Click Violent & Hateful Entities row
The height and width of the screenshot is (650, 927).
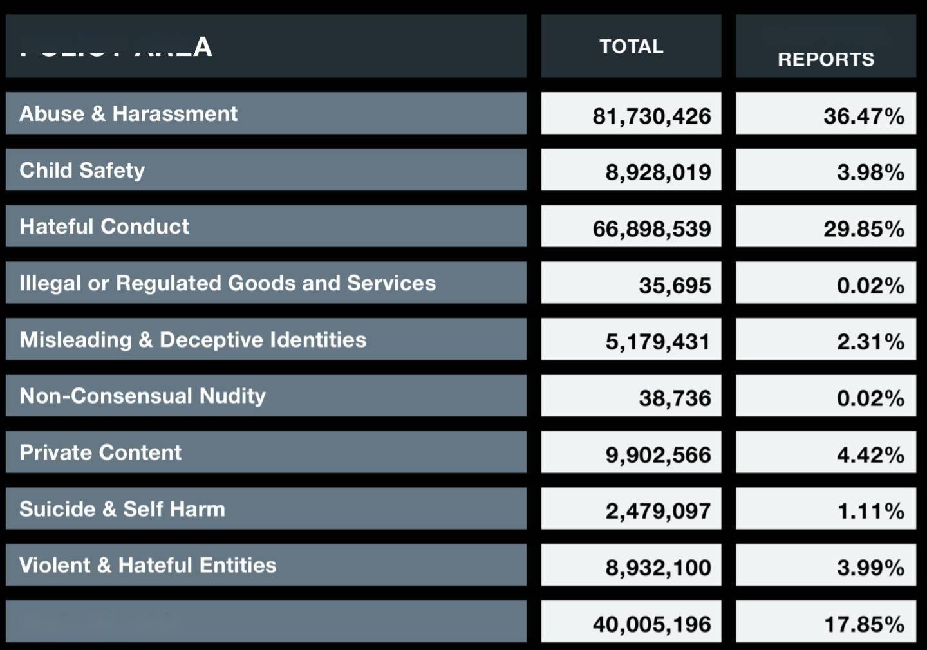coord(147,566)
